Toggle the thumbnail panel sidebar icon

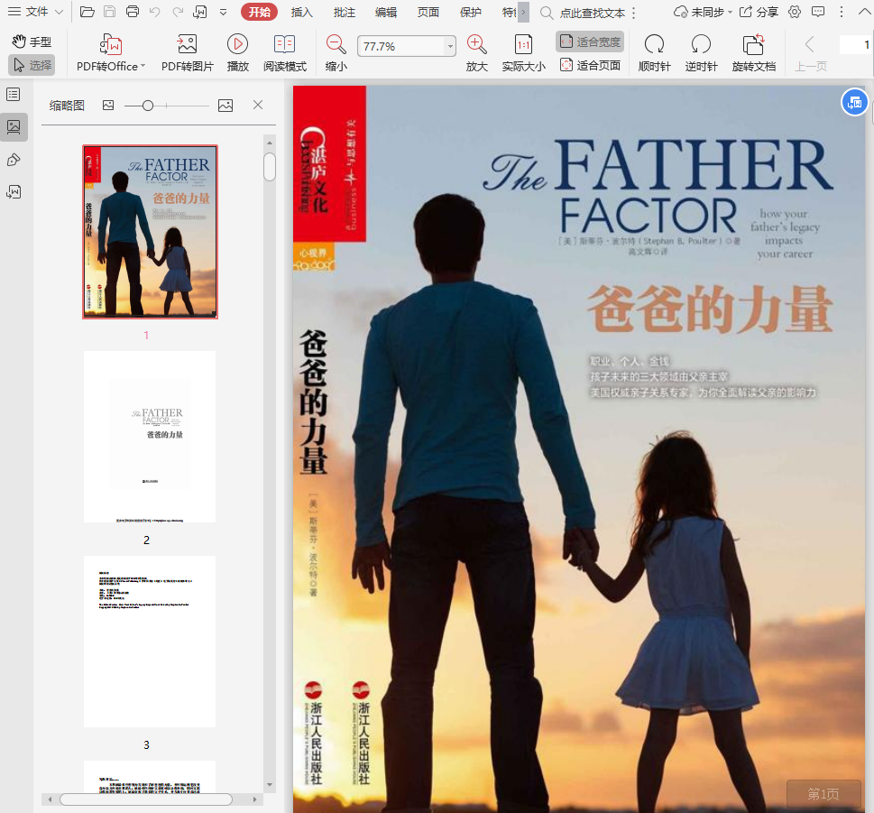pyautogui.click(x=14, y=126)
